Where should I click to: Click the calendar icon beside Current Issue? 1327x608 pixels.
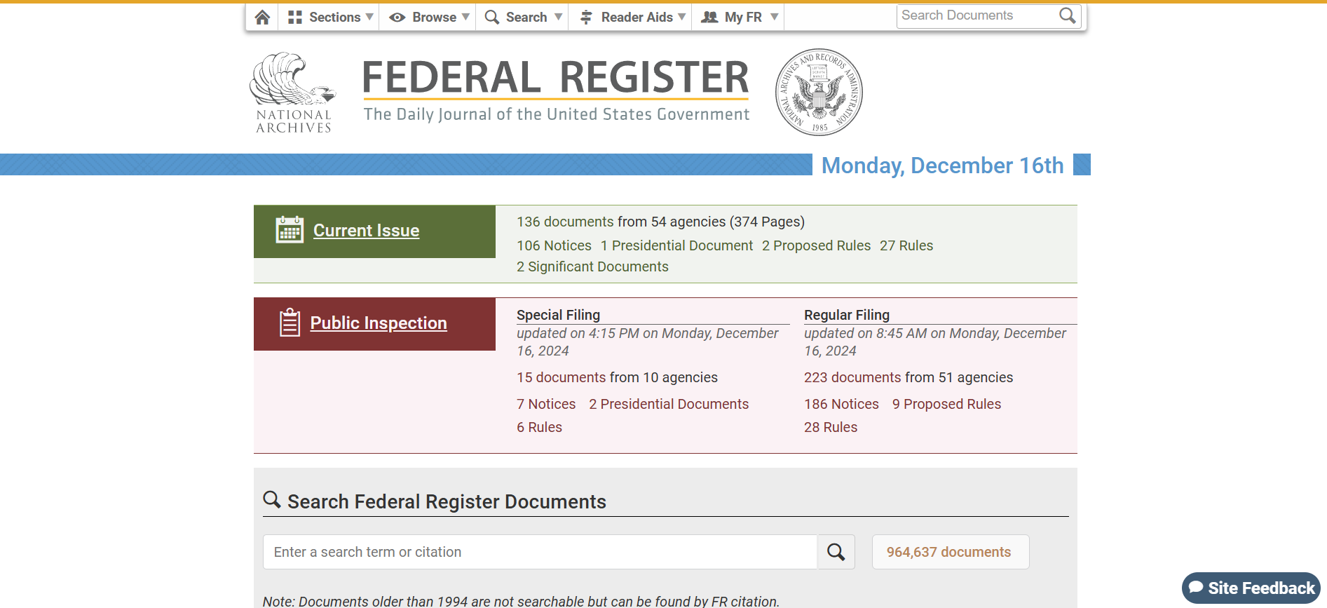pyautogui.click(x=290, y=230)
